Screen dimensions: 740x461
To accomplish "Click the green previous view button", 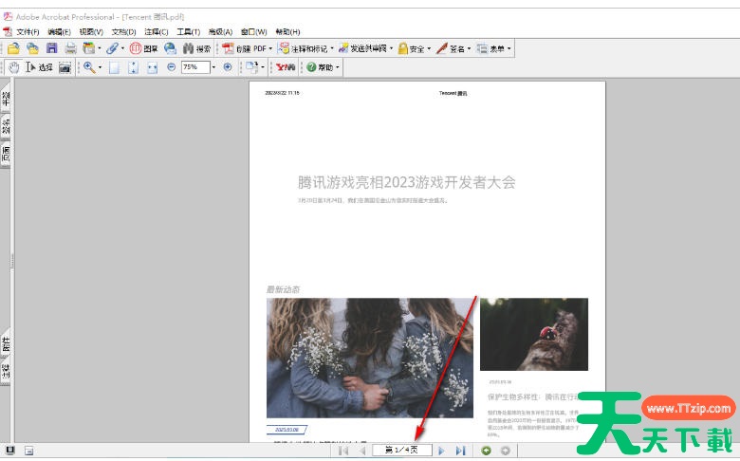I will 487,451.
